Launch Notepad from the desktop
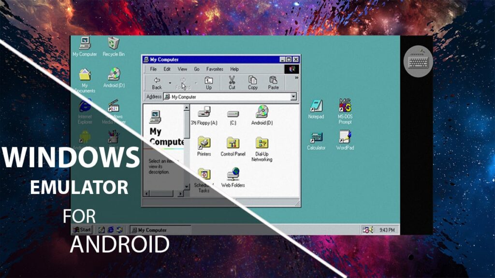Image resolution: width=495 pixels, height=278 pixels. [x=316, y=107]
